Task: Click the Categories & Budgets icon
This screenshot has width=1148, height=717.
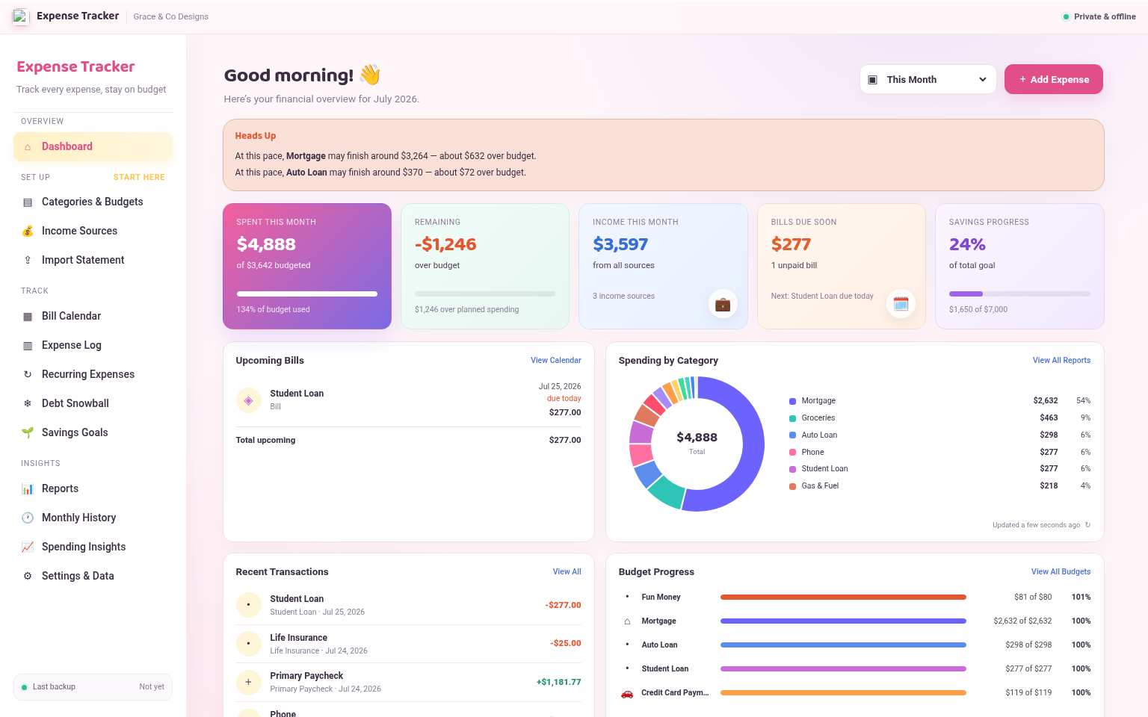Action: [28, 202]
